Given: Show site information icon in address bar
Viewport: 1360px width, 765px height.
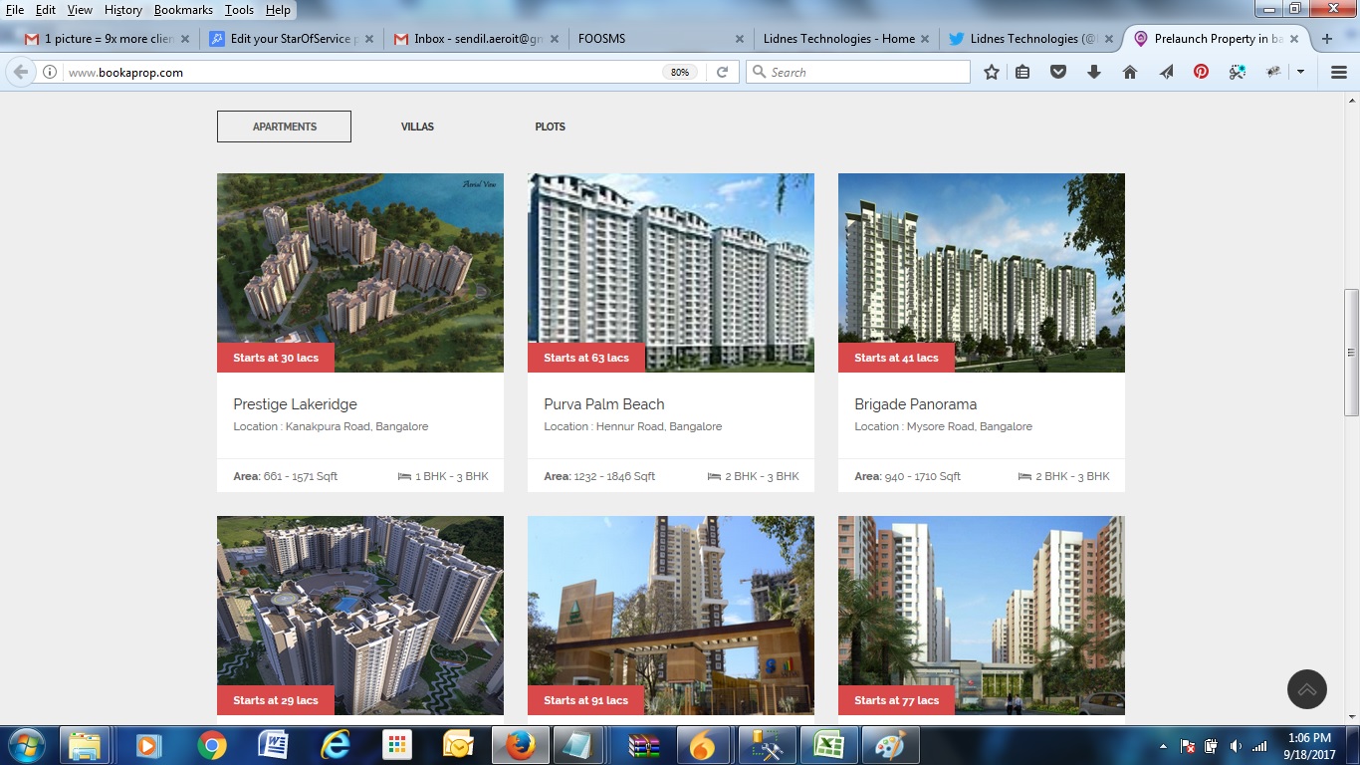Looking at the screenshot, I should (50, 72).
